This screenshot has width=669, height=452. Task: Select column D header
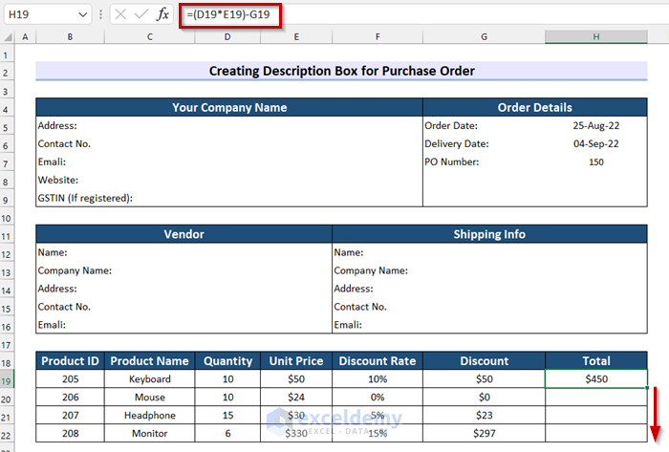point(227,37)
